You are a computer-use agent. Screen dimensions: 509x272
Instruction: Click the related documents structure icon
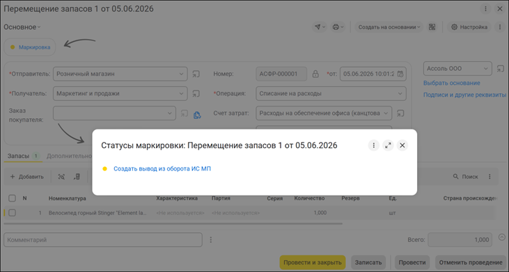(x=432, y=27)
